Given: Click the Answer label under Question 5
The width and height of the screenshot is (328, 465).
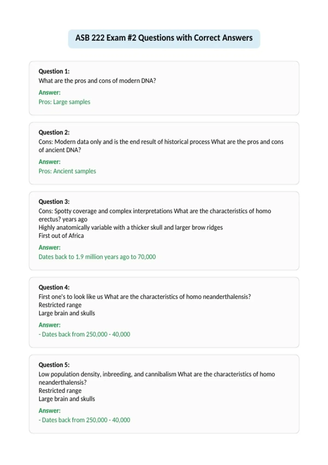Looking at the screenshot, I should [x=49, y=411].
